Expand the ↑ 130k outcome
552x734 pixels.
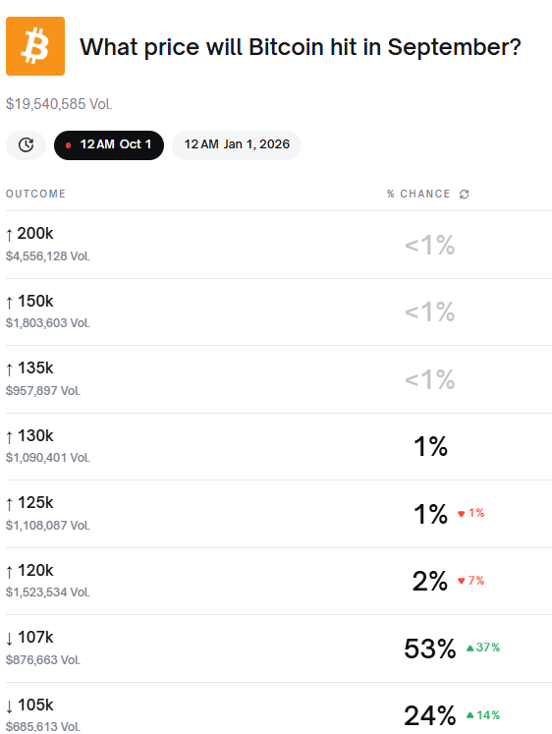[x=279, y=446]
